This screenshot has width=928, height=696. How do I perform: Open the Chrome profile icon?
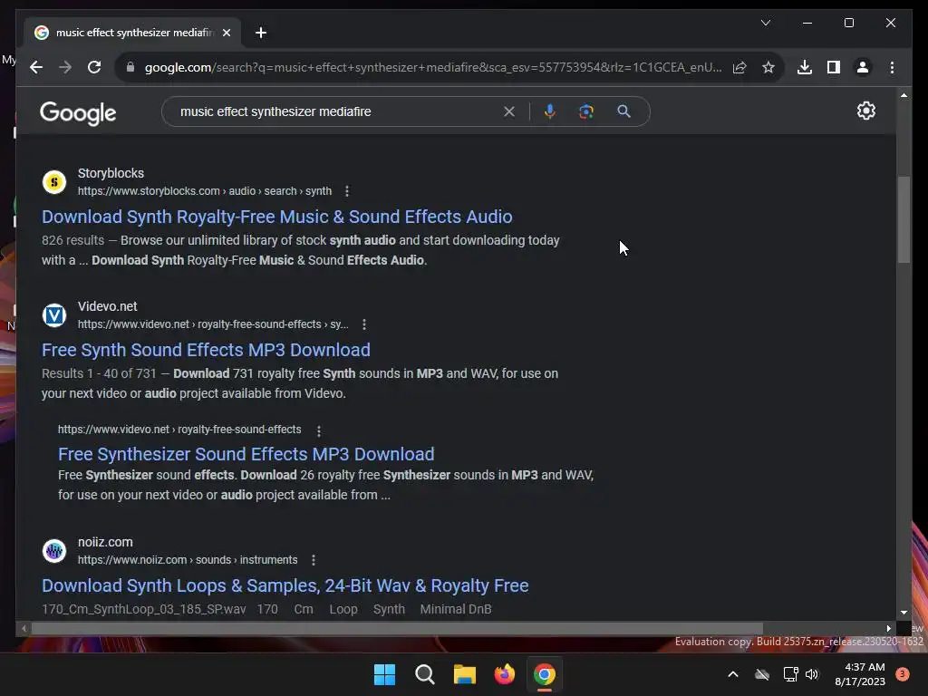(863, 67)
